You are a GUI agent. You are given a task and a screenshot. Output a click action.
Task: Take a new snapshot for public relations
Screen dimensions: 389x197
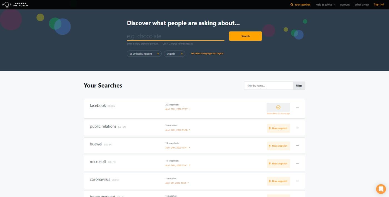[278, 128]
